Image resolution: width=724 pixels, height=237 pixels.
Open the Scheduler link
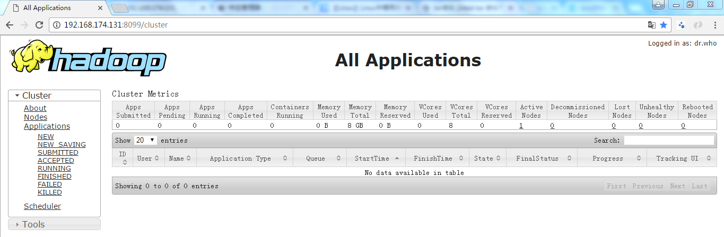pos(42,206)
